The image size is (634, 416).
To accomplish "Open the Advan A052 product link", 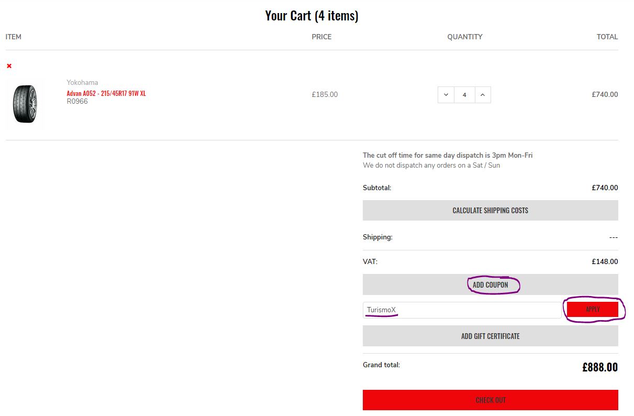I will (106, 93).
